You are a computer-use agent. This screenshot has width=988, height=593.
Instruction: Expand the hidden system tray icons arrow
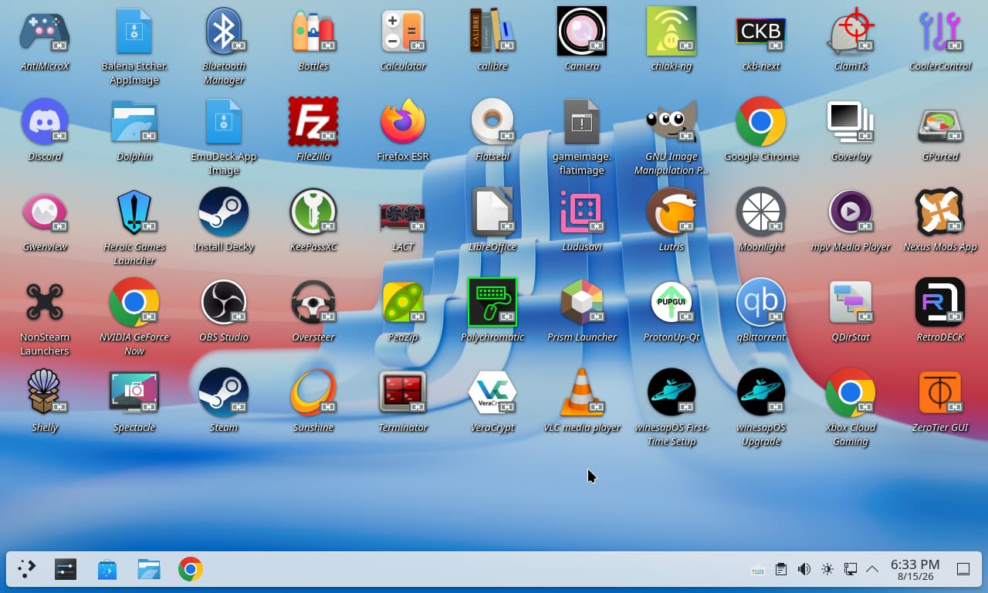point(872,569)
